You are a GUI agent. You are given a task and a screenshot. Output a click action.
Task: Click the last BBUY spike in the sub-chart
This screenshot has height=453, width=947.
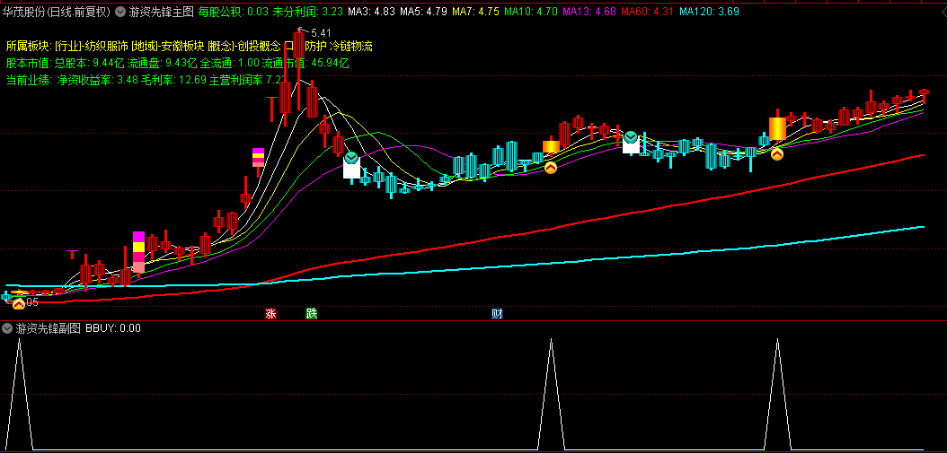777,395
